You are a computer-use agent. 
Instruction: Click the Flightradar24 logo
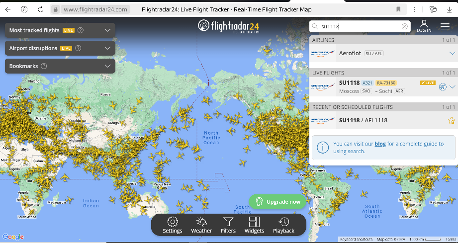tap(228, 26)
